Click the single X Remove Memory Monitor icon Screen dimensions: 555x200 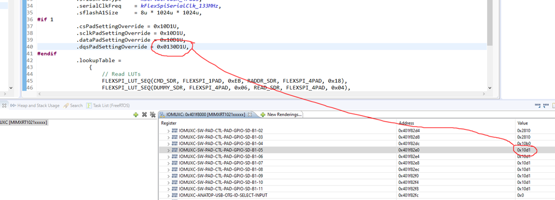pos(144,114)
